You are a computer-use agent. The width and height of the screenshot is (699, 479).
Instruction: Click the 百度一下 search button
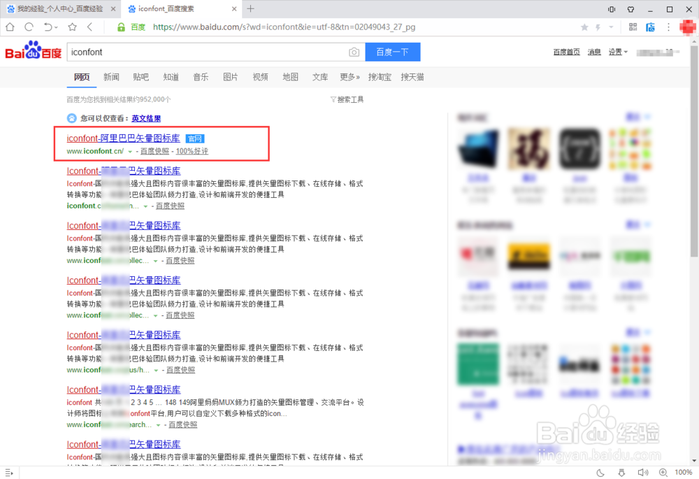click(x=393, y=52)
